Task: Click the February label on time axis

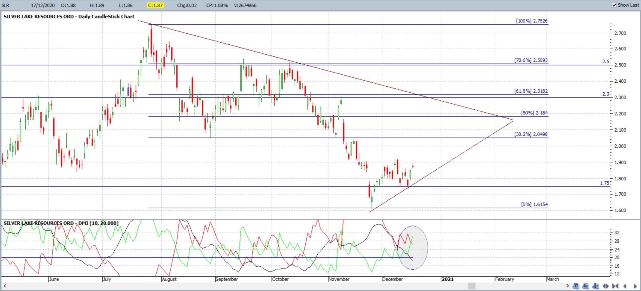Action: coord(505,279)
